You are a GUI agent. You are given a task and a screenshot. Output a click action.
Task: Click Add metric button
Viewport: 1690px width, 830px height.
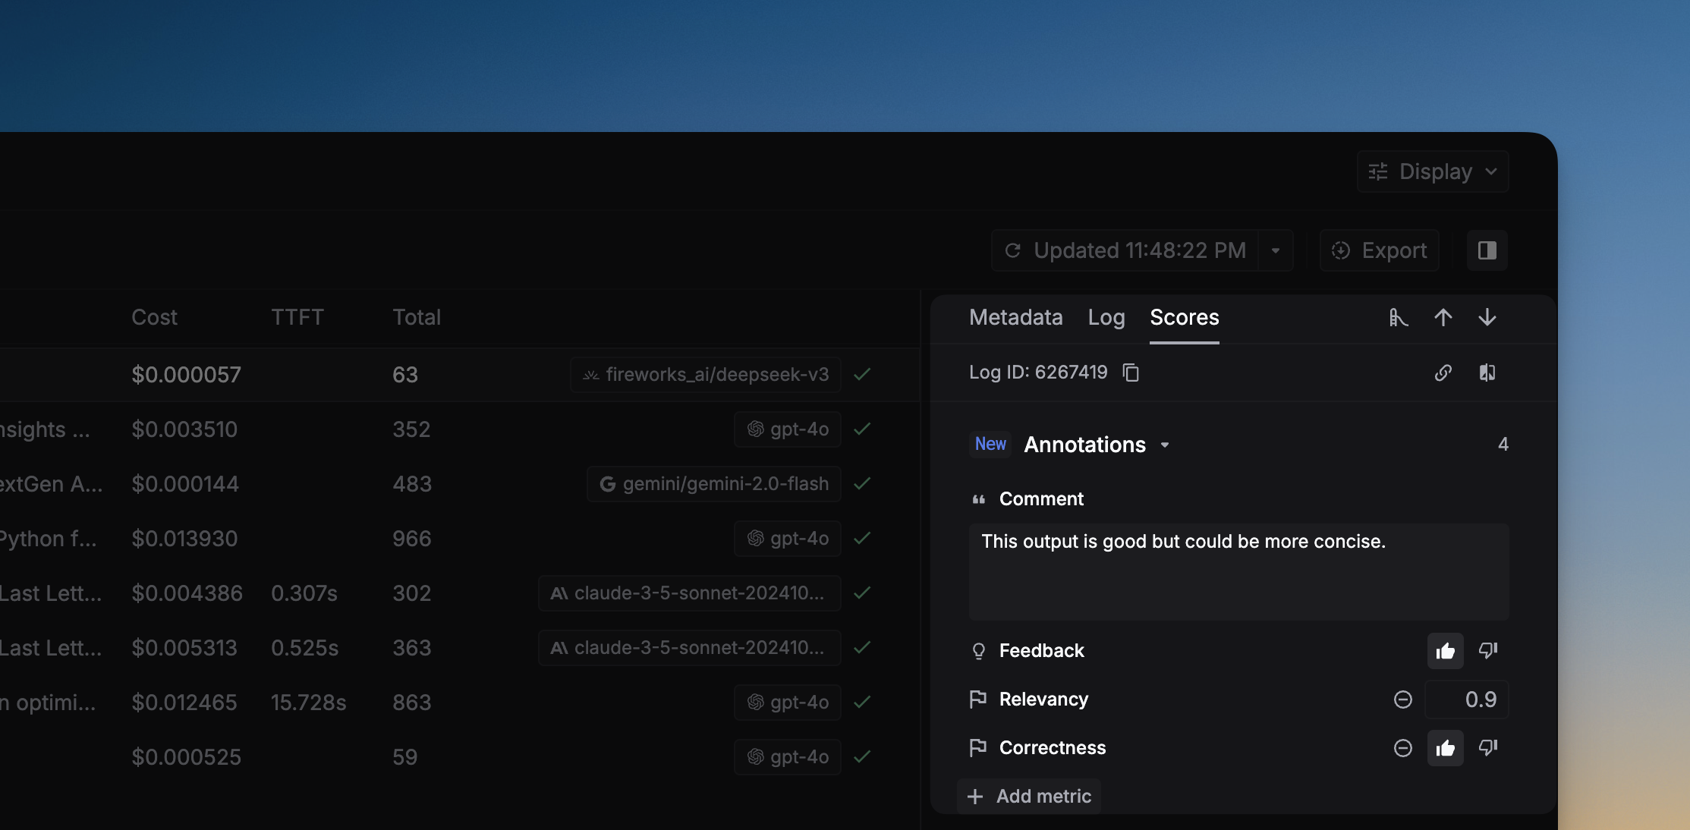click(1029, 796)
